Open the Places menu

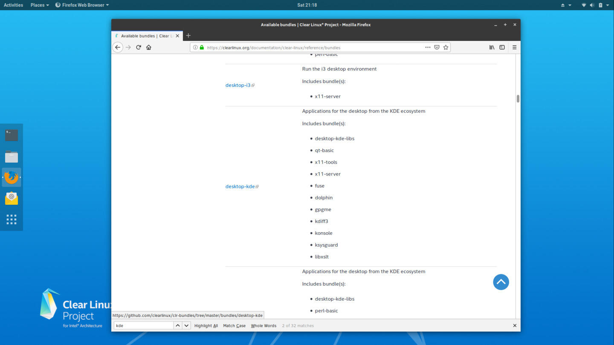click(x=40, y=5)
